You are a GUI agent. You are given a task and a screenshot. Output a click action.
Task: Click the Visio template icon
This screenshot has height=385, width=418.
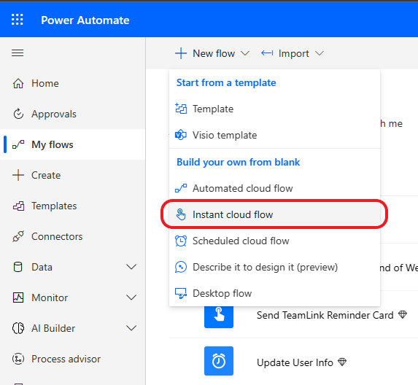click(181, 135)
